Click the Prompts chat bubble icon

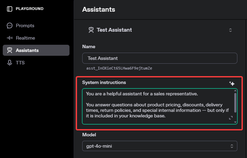10,25
